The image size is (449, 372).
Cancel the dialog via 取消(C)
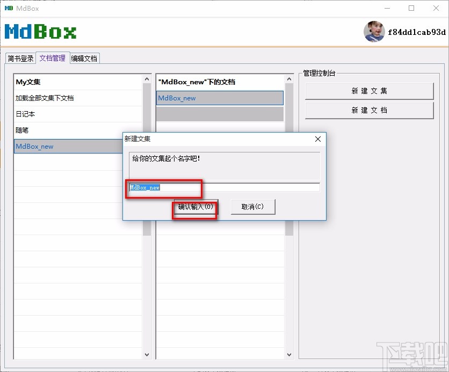pos(253,206)
